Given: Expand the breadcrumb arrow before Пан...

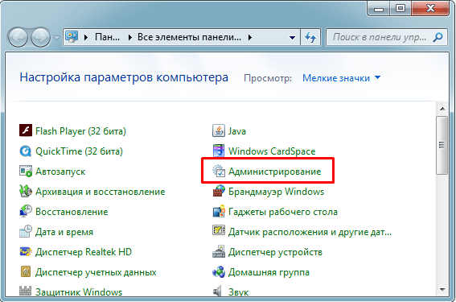Looking at the screenshot, I should 86,37.
